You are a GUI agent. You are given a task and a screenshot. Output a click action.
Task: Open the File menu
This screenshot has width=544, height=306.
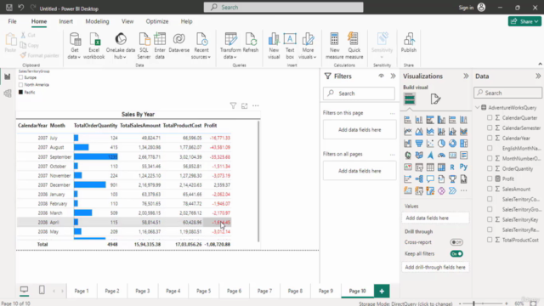12,21
